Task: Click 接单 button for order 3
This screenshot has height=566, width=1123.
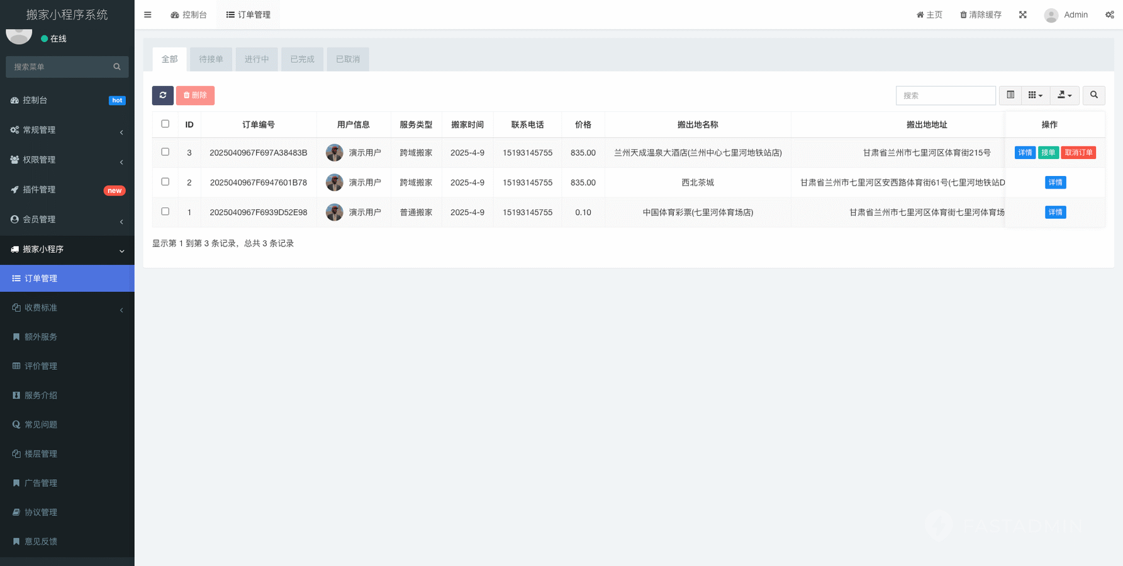Action: (x=1048, y=153)
